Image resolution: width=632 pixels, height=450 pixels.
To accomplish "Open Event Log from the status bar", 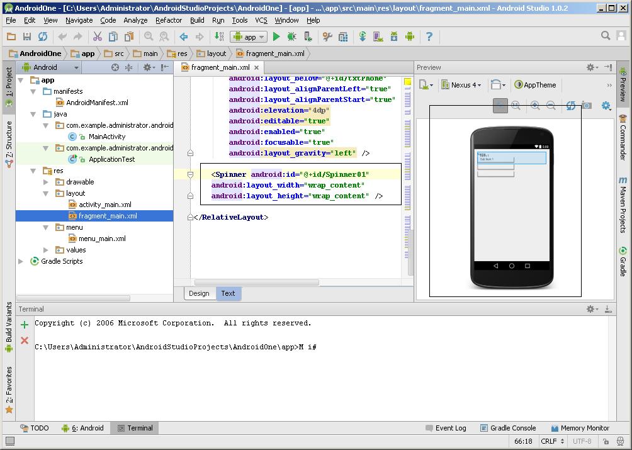I will click(x=444, y=428).
